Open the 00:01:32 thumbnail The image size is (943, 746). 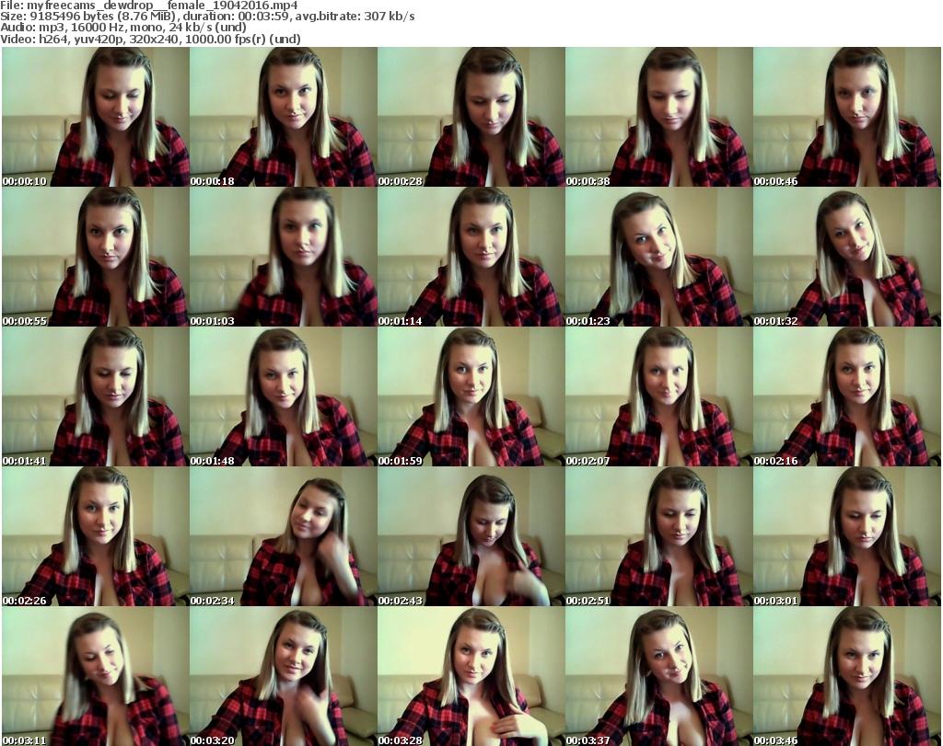847,257
